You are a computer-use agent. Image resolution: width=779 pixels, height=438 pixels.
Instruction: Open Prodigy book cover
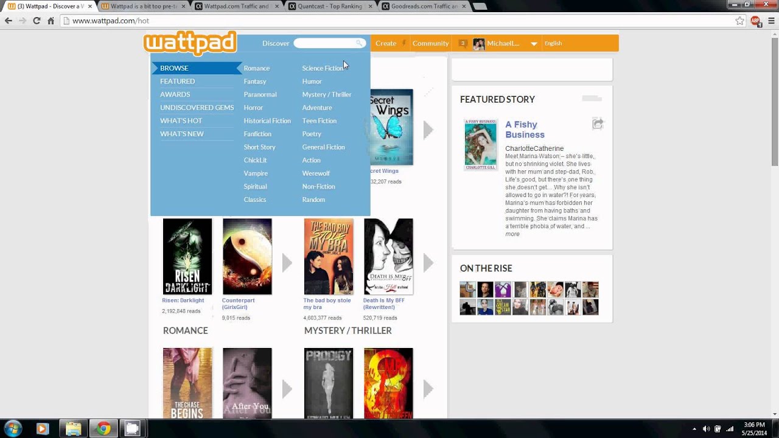(329, 383)
